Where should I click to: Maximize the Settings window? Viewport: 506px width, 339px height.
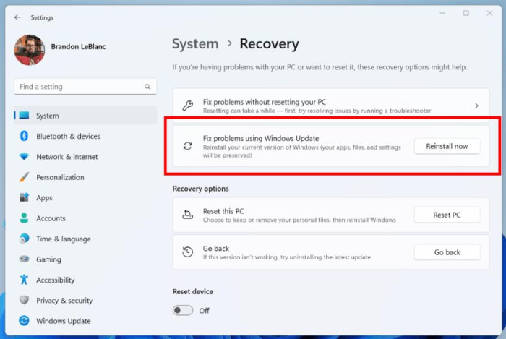tap(466, 13)
